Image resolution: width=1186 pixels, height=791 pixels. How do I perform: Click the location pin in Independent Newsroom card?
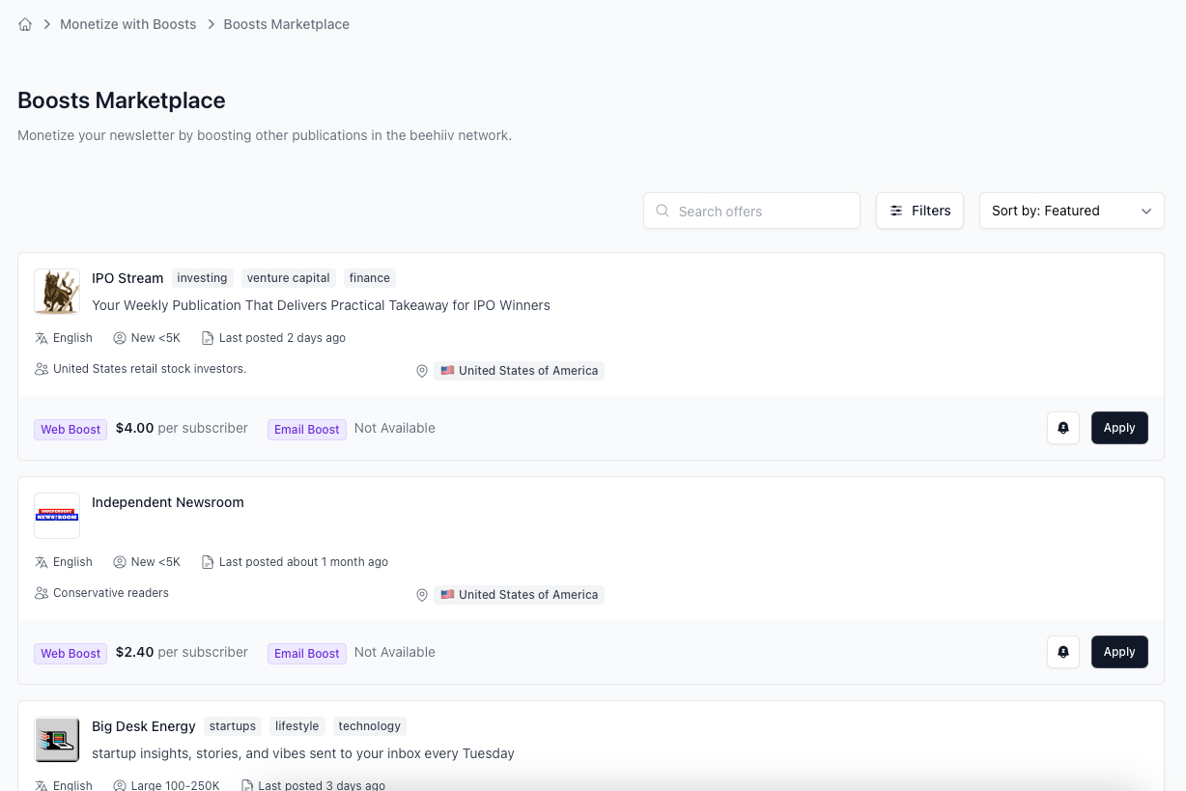tap(422, 595)
